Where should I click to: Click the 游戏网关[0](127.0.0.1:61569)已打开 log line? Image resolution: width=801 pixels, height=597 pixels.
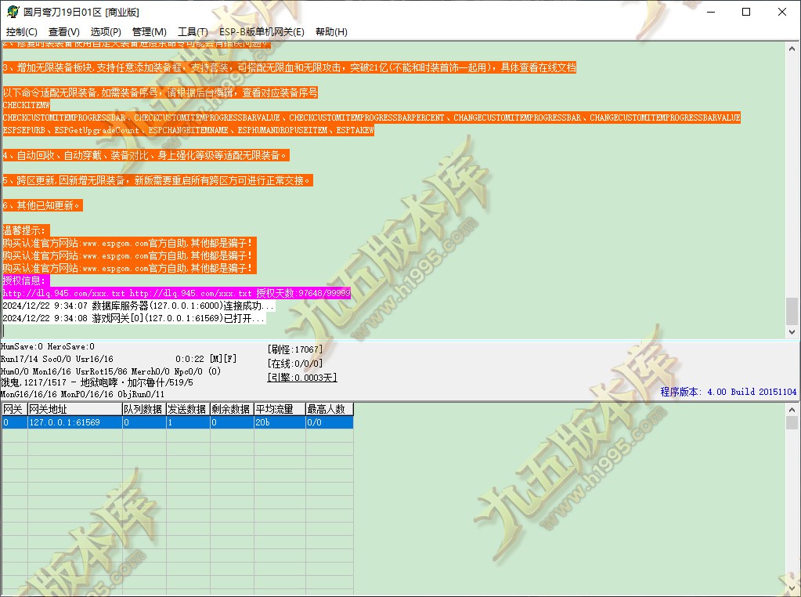[x=133, y=318]
